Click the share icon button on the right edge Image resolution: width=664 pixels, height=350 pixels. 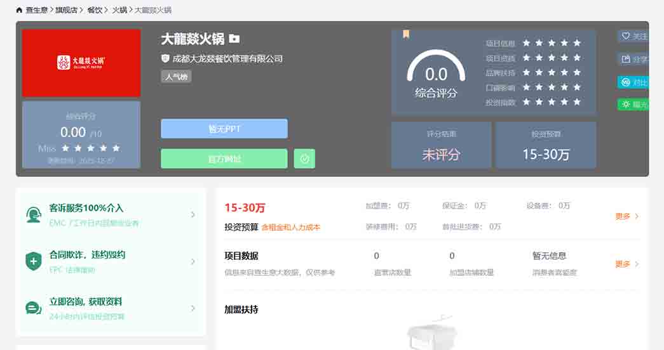point(633,59)
